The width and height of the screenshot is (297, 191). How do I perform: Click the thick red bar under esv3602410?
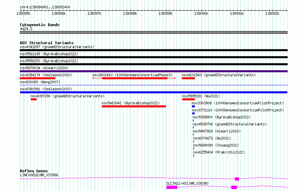click(x=135, y=78)
